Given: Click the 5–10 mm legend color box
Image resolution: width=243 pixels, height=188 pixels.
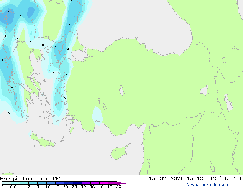Looking at the screenshot, I should point(42,183).
